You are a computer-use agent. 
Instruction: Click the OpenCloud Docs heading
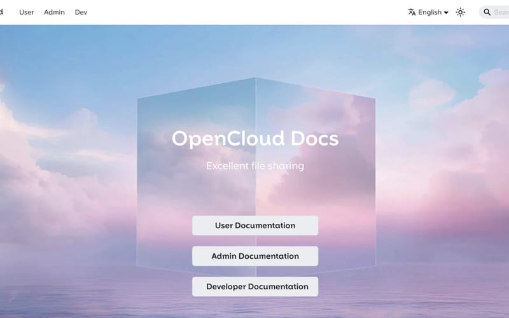255,139
